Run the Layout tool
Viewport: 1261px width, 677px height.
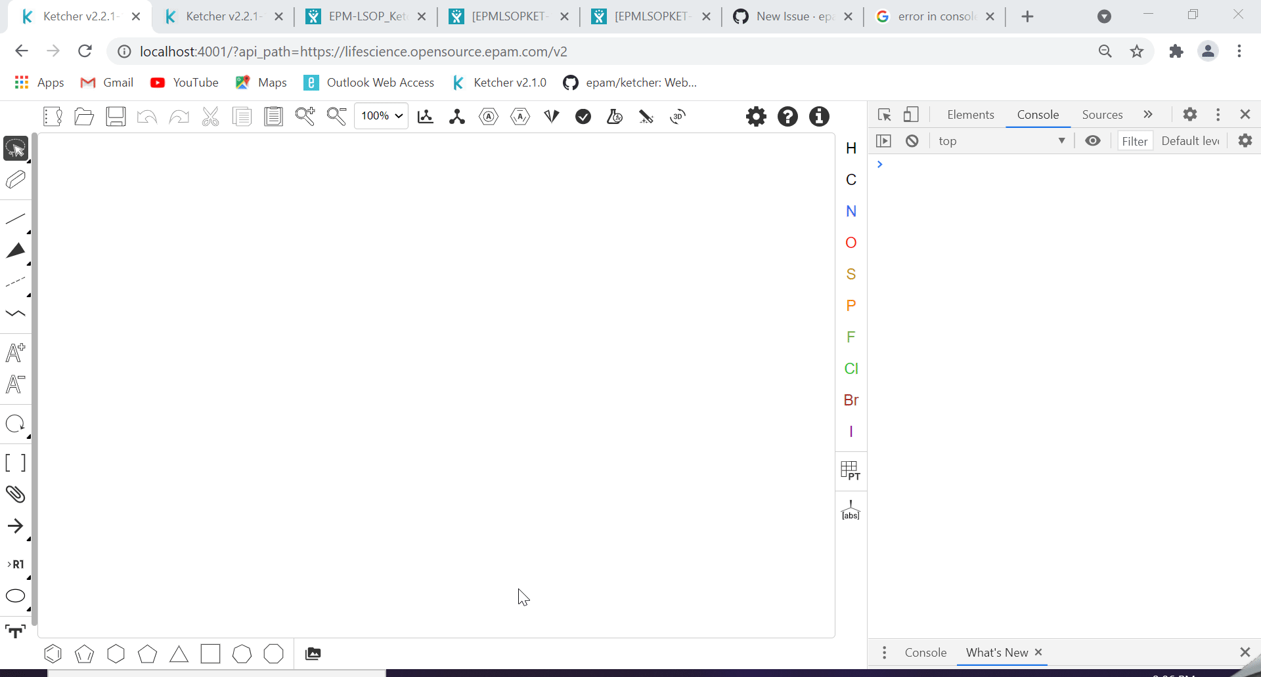(426, 117)
